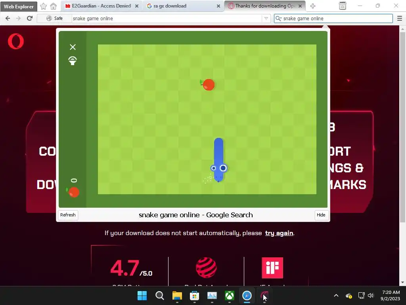Close the E2Guardian tab
Screen dimensions: 406x305
(x=137, y=6)
